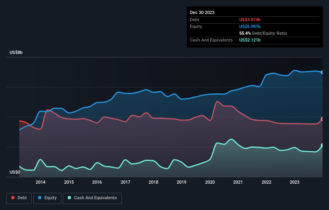Click the blue Equity endpoint marker
This screenshot has width=329, height=210.
pos(322,72)
